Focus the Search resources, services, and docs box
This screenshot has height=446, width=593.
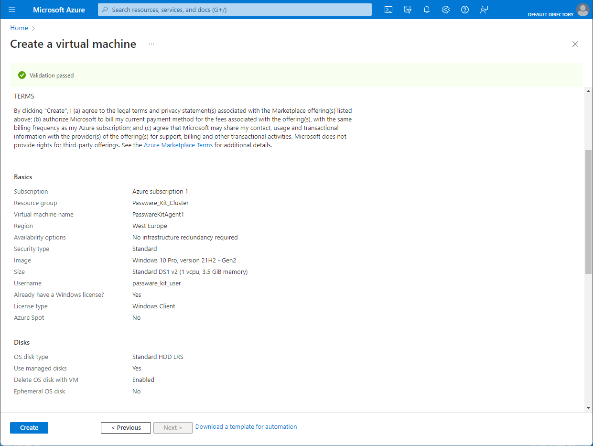235,10
